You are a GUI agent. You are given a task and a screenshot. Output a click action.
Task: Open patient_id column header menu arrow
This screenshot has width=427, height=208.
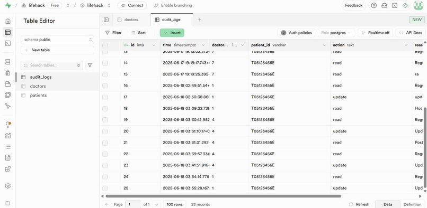pos(324,45)
